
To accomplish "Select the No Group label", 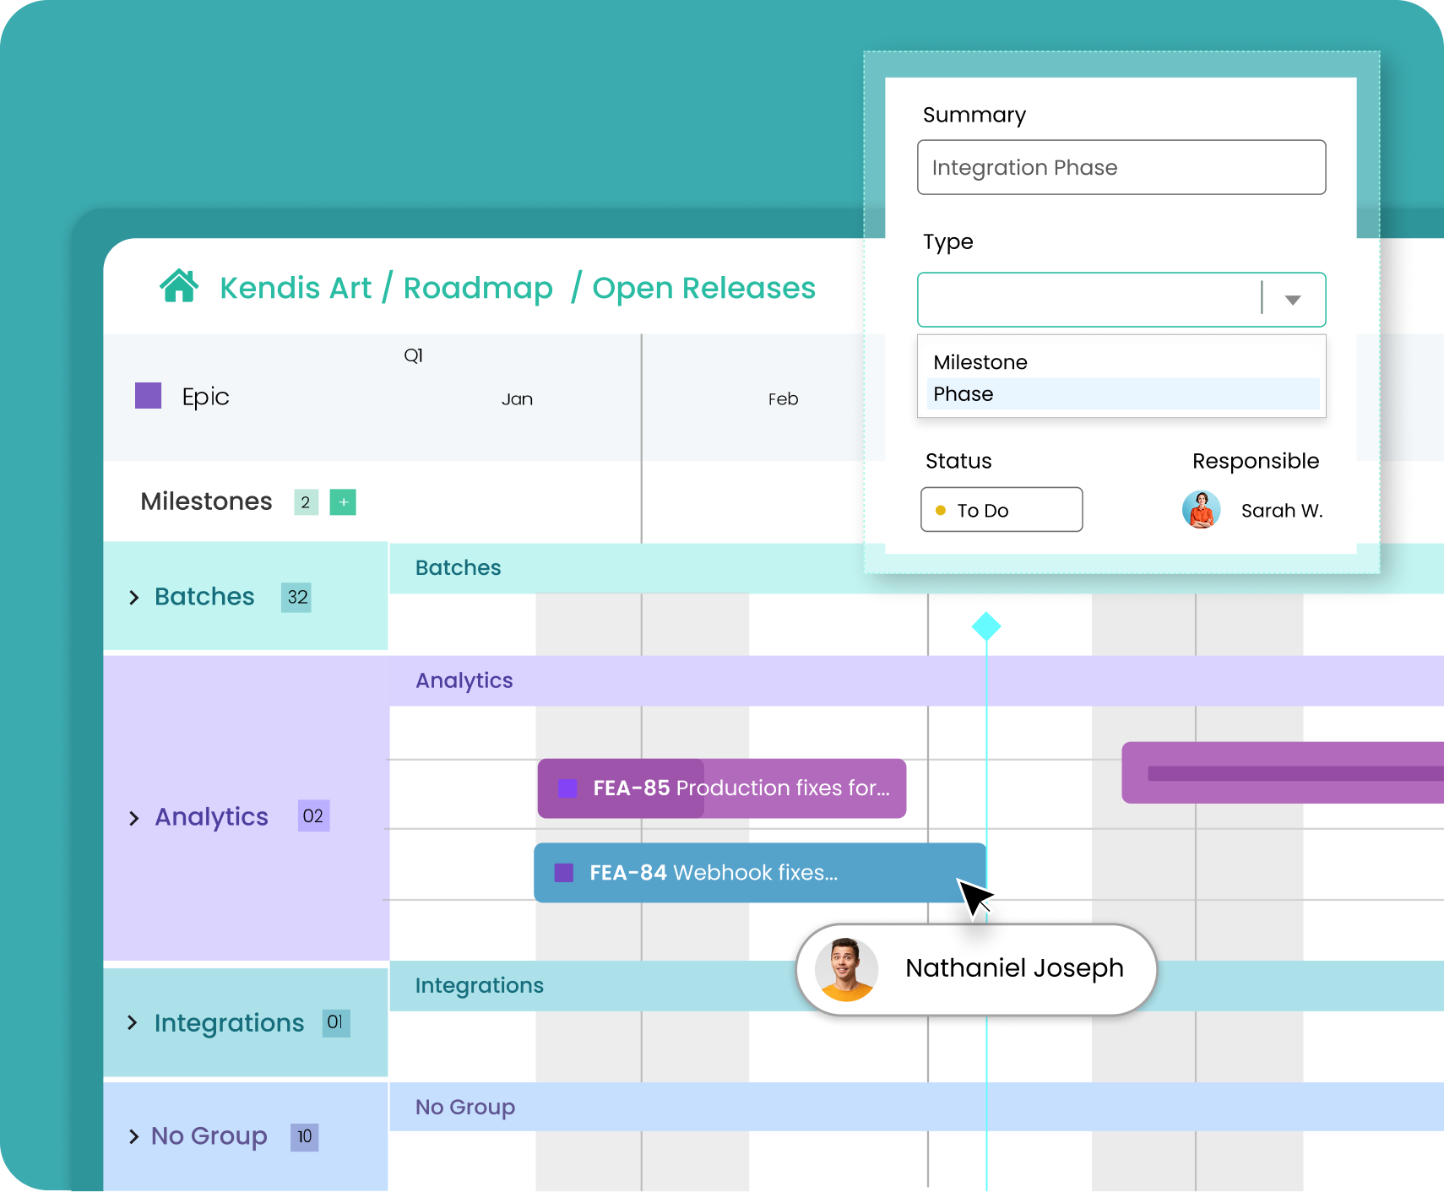I will 209,1136.
